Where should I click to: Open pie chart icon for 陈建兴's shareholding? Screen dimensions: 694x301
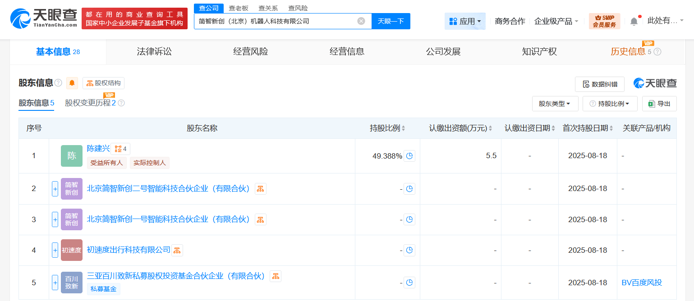pyautogui.click(x=409, y=156)
